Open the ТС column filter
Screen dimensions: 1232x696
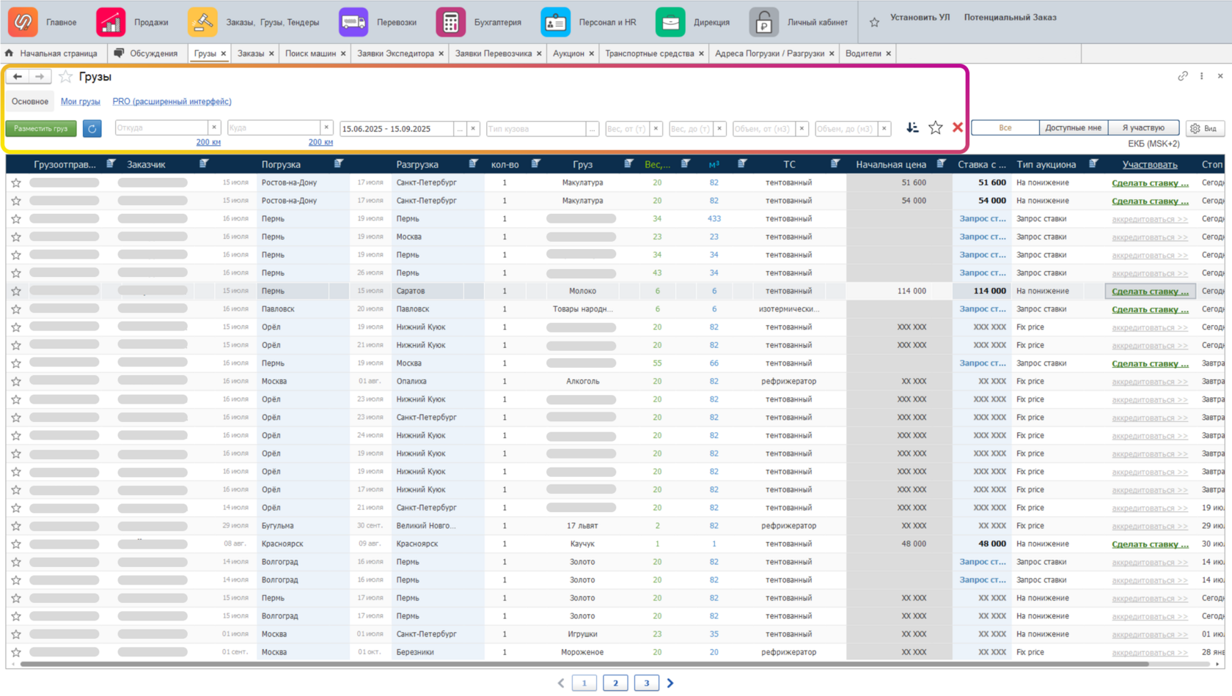pyautogui.click(x=835, y=163)
